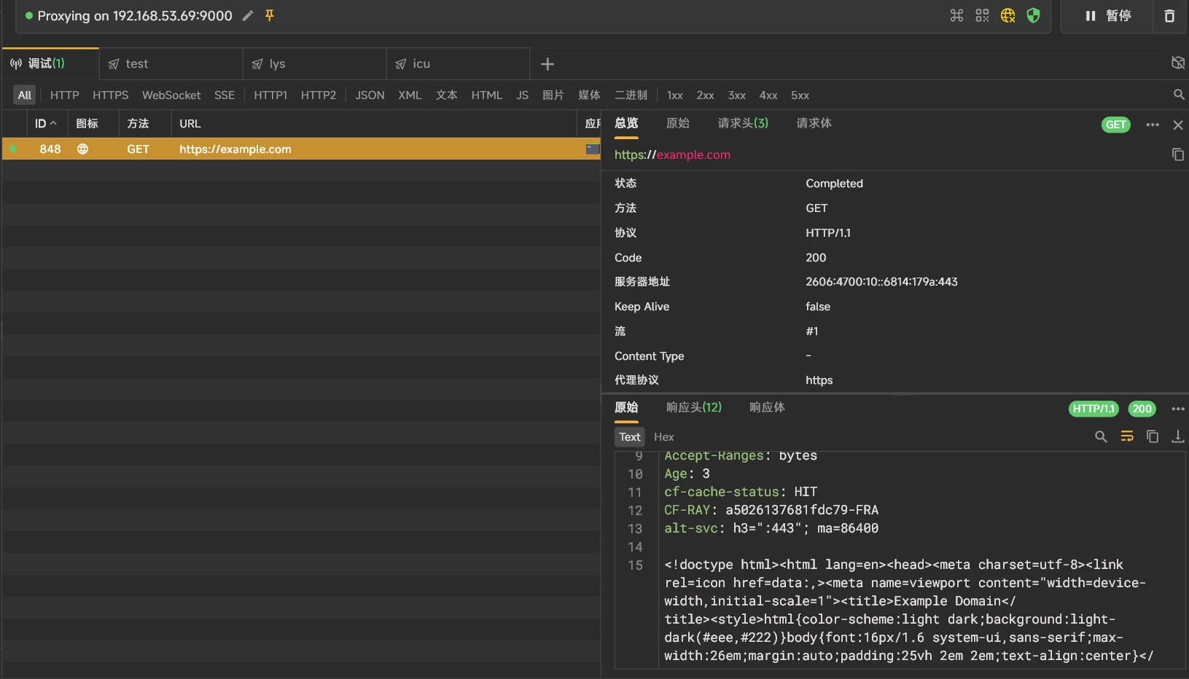Add a new tab with the plus icon
The image size is (1189, 679).
pyautogui.click(x=547, y=64)
